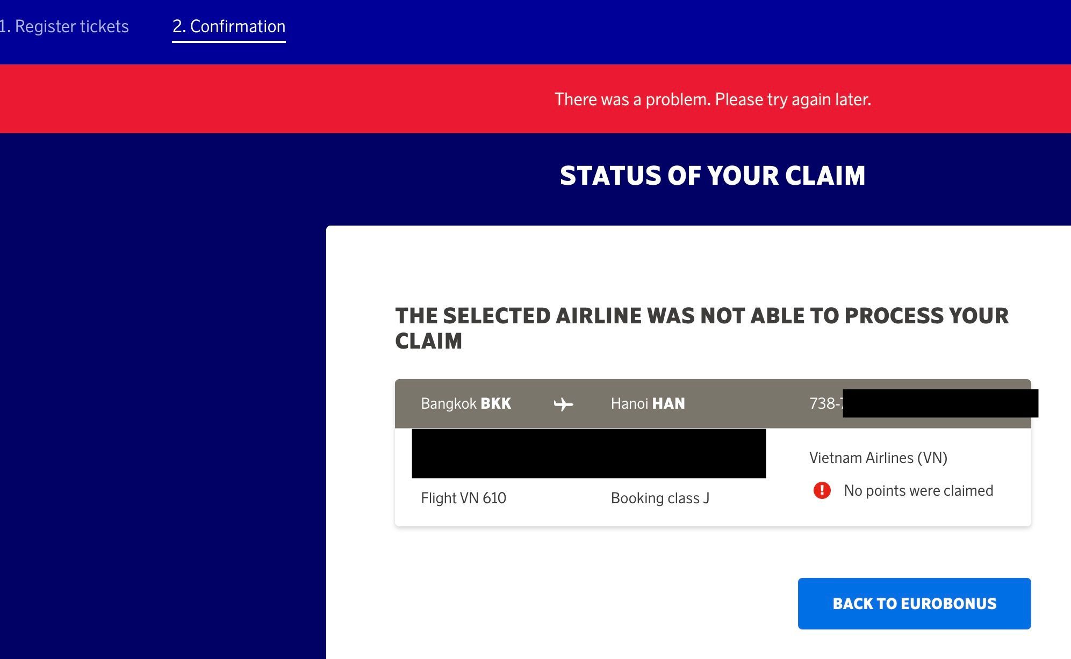Click the blacked-out ticket number area
The height and width of the screenshot is (659, 1071).
(940, 403)
